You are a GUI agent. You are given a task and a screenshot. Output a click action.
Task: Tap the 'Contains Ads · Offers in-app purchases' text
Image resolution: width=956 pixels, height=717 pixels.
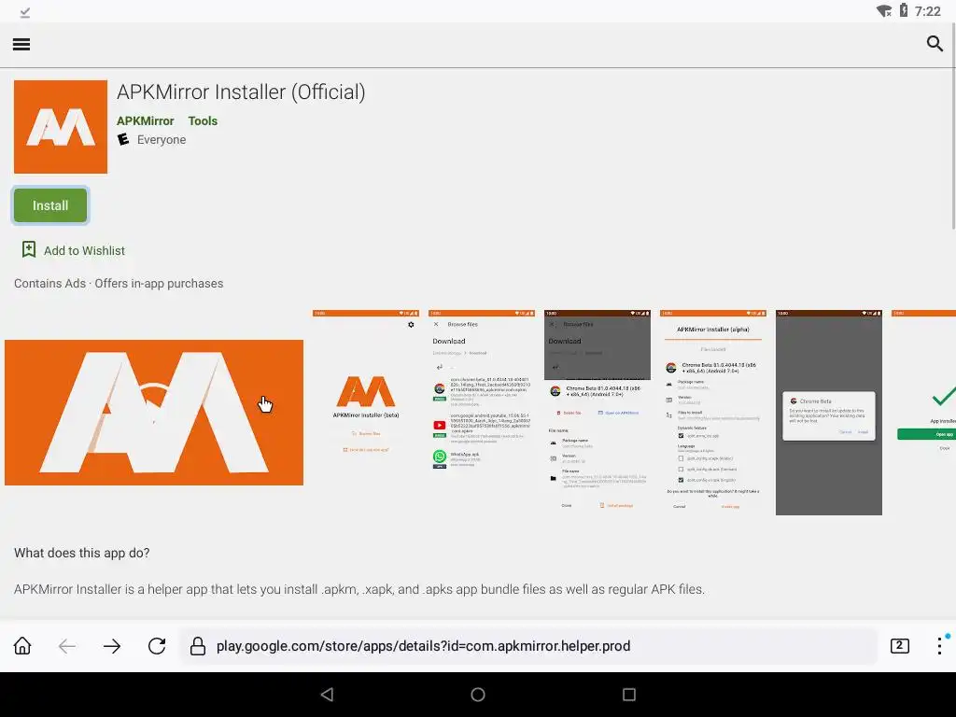click(119, 284)
